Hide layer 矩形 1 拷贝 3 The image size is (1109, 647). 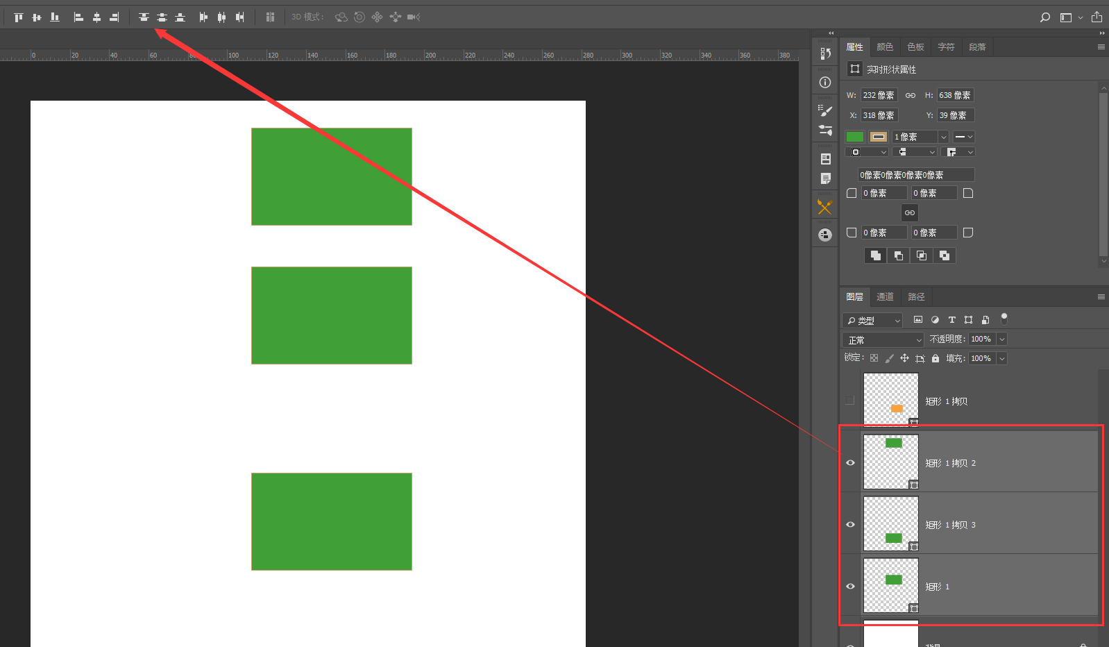850,524
